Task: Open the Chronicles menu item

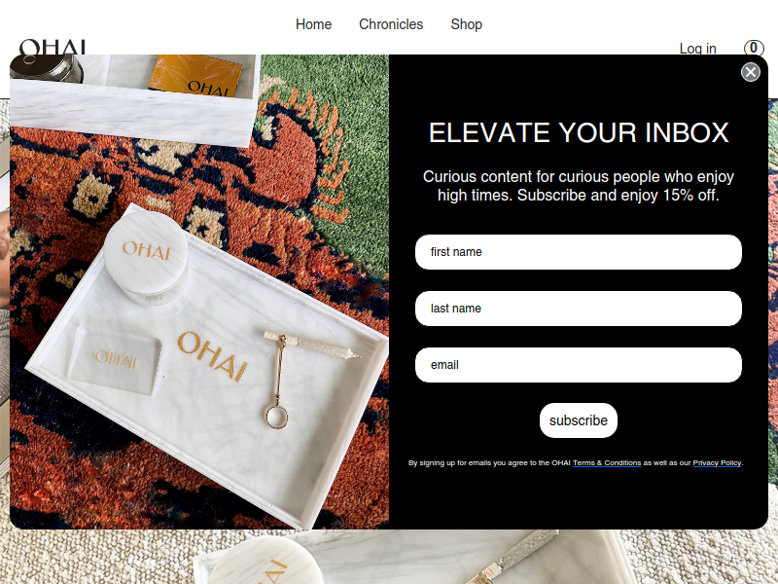Action: (391, 24)
